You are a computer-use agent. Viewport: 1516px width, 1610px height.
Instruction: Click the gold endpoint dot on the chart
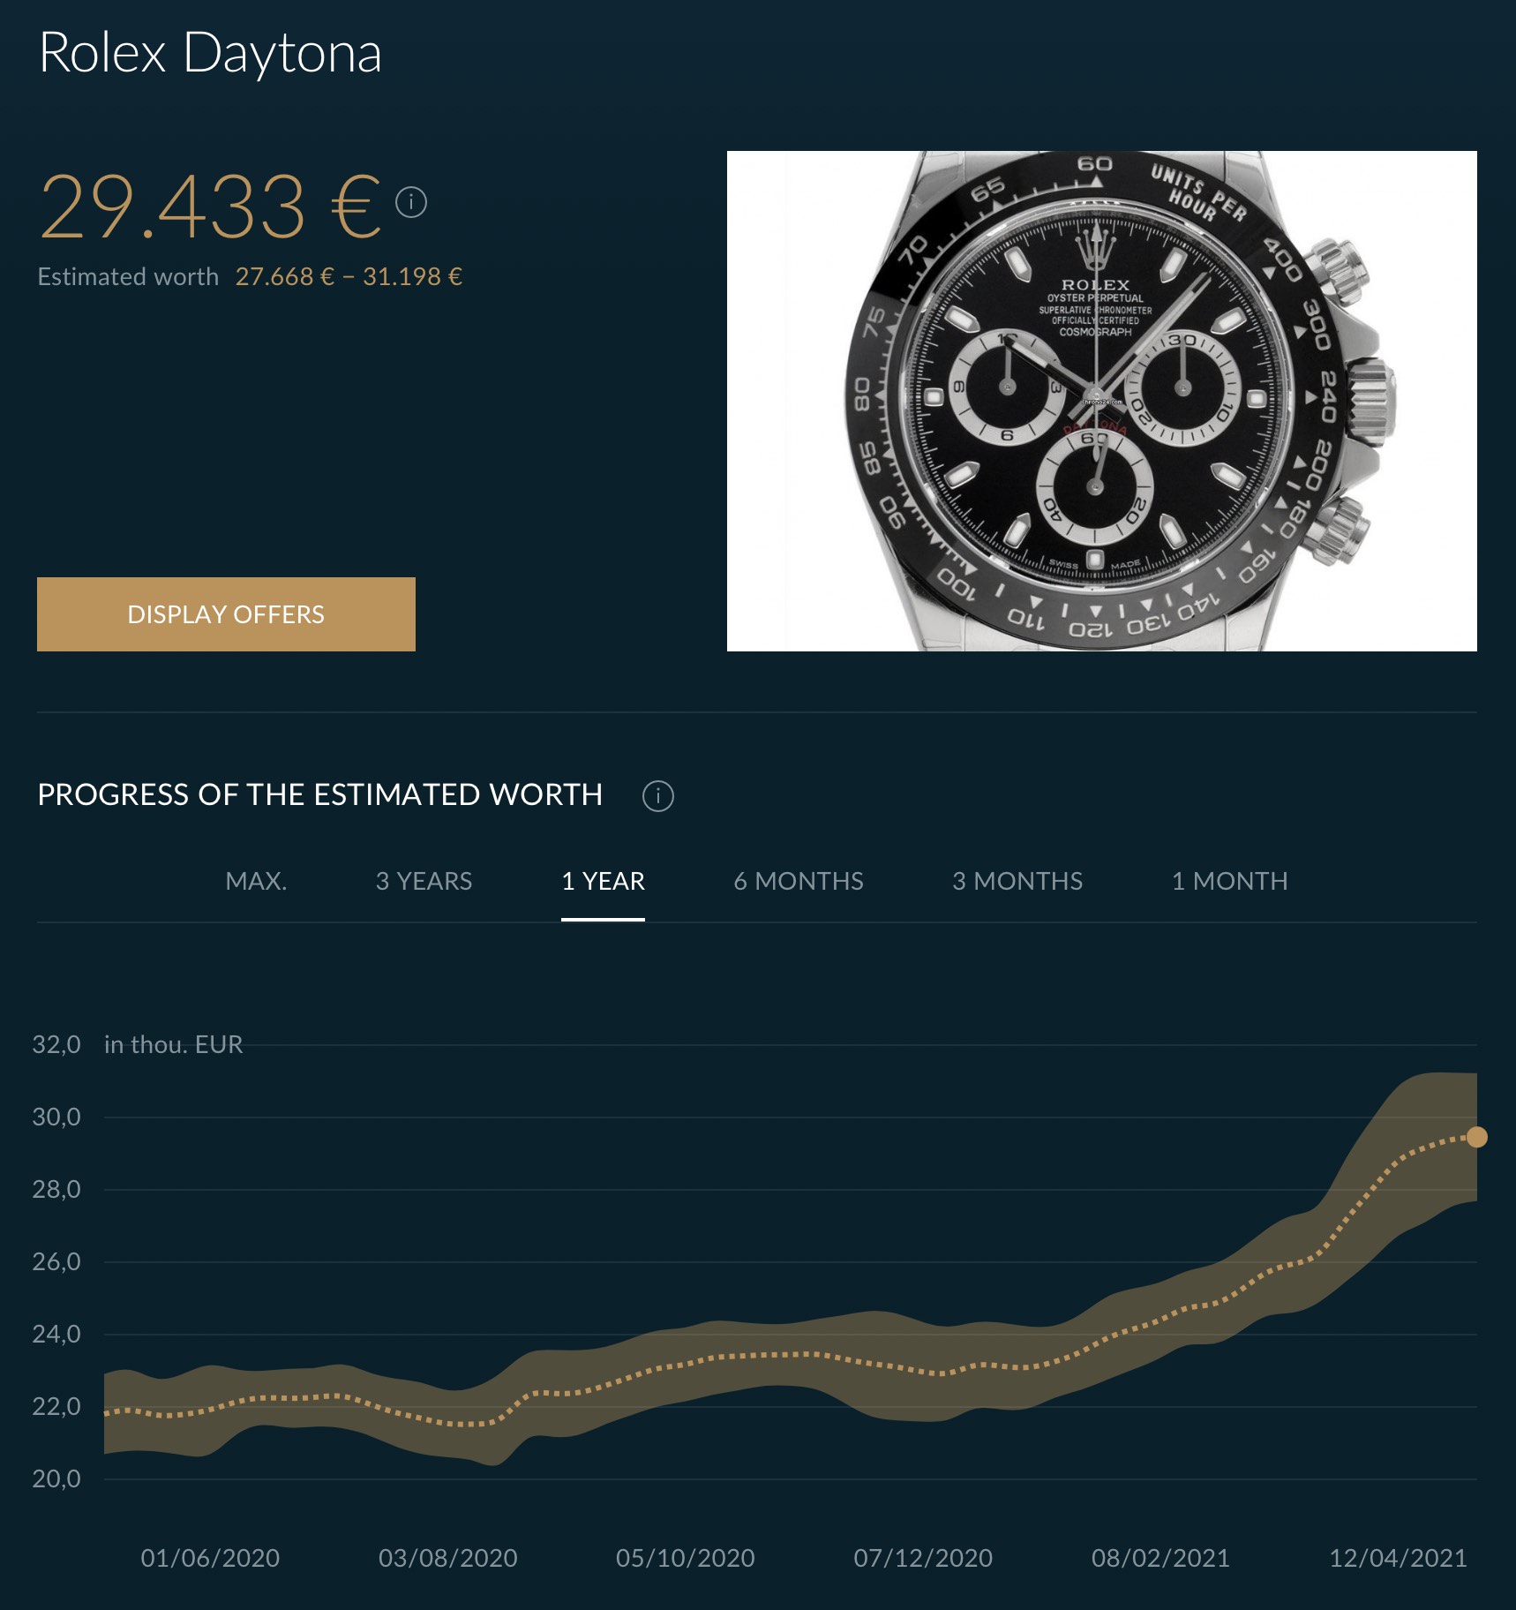coord(1476,1137)
